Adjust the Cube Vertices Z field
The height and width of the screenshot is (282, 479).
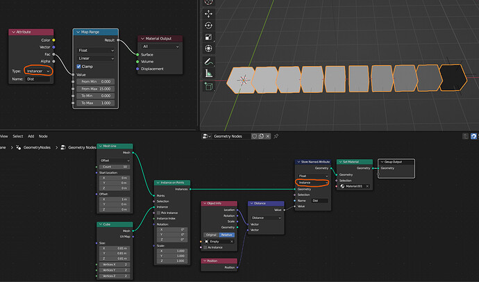[115, 276]
